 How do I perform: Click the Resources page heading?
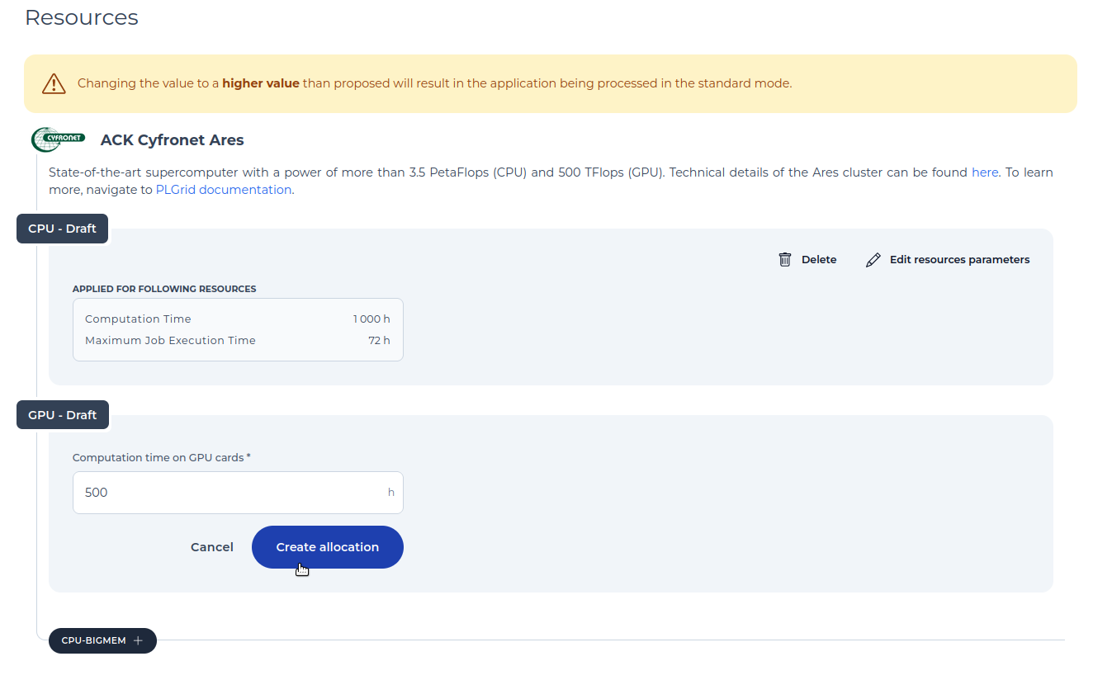pyautogui.click(x=82, y=17)
